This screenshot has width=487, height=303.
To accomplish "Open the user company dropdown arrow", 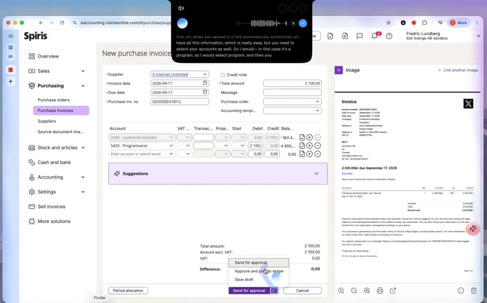I will pyautogui.click(x=478, y=36).
